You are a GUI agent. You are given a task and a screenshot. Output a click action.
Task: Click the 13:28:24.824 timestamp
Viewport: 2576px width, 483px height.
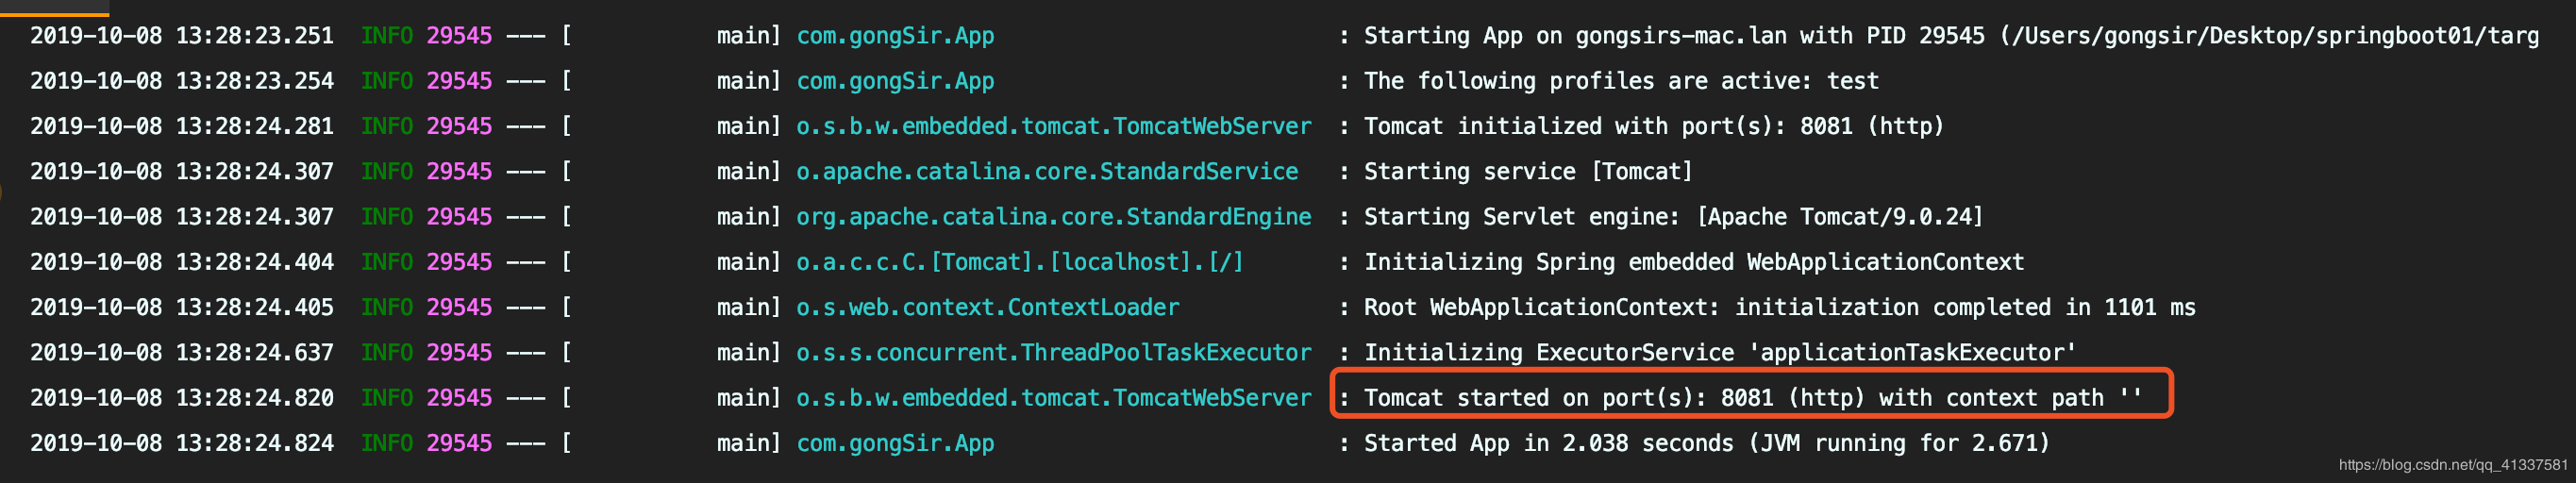coord(254,443)
